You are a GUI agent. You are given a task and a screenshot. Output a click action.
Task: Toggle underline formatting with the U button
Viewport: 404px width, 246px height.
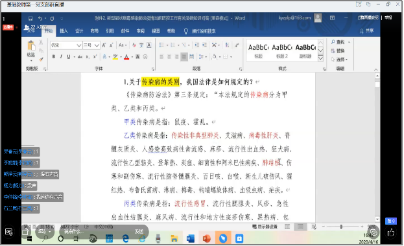[69, 56]
